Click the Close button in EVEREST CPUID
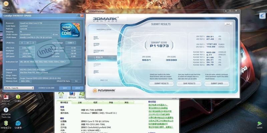 (78, 88)
